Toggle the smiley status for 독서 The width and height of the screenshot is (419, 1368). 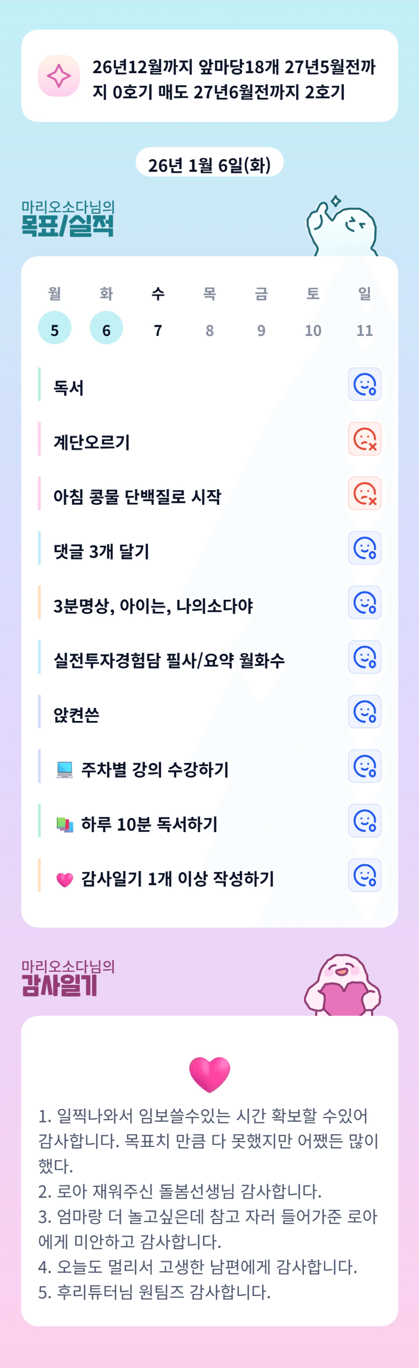click(x=364, y=385)
